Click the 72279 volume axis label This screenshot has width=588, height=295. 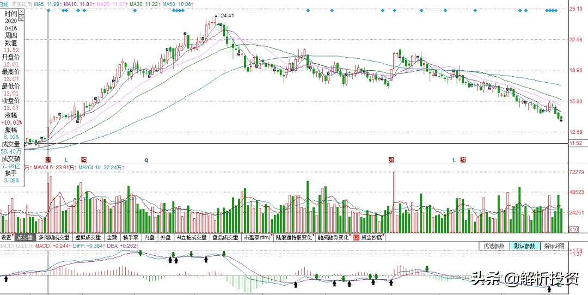[576, 171]
